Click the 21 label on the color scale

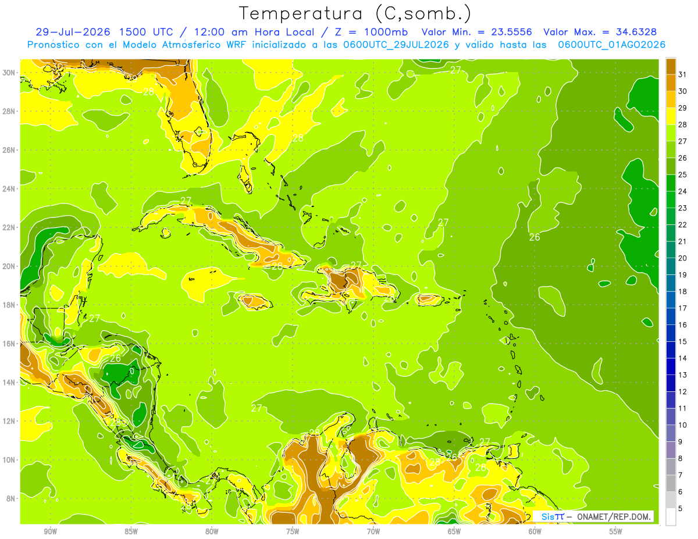click(683, 241)
